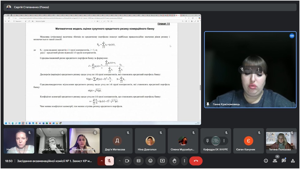The width and height of the screenshot is (300, 169).
Task: Open more options on Ганна Красномовець's tile
Action: [x=258, y=69]
